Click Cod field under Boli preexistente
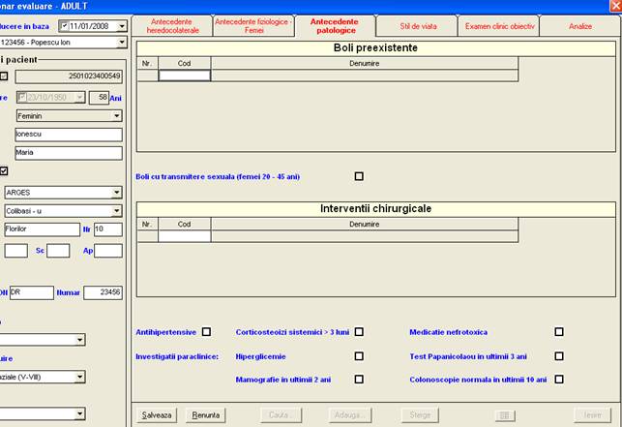 (184, 76)
